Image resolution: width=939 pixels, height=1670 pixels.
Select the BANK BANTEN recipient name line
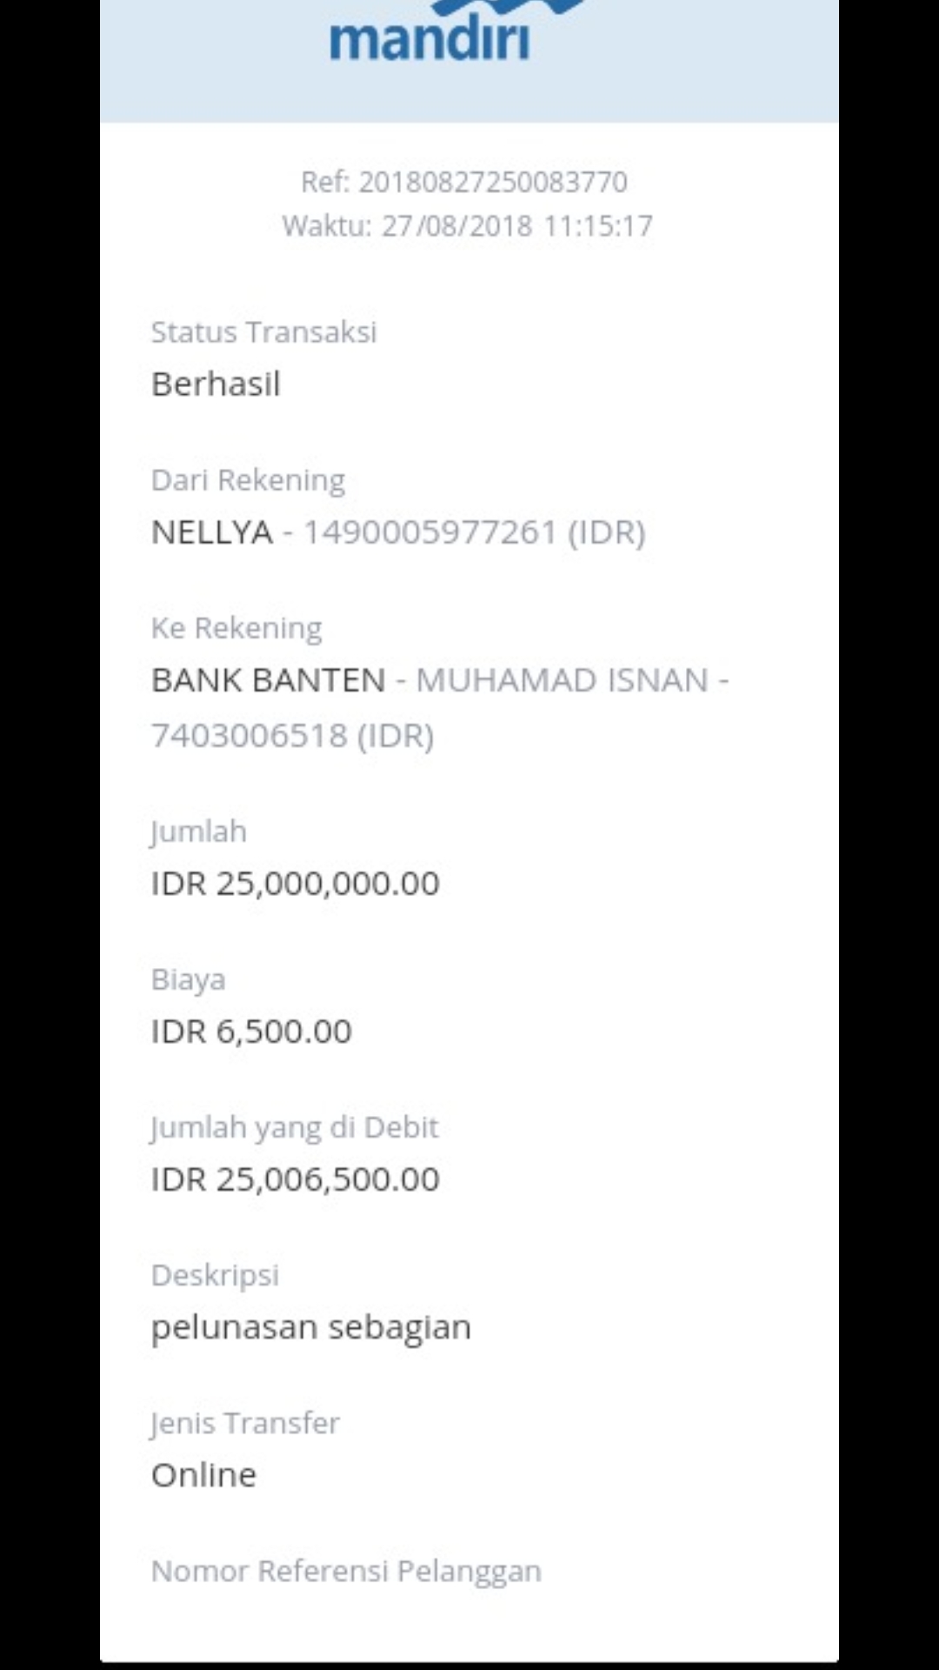pos(440,680)
